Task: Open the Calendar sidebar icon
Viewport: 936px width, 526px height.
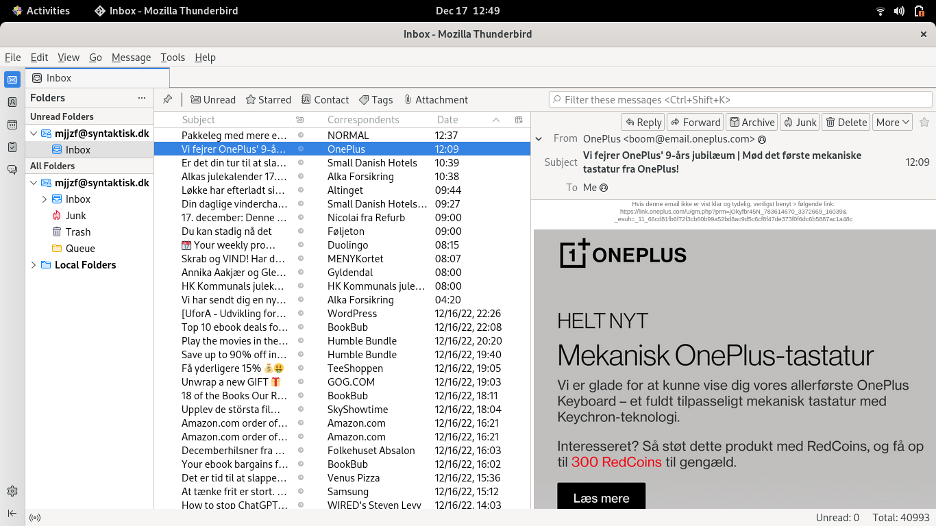Action: pyautogui.click(x=12, y=125)
